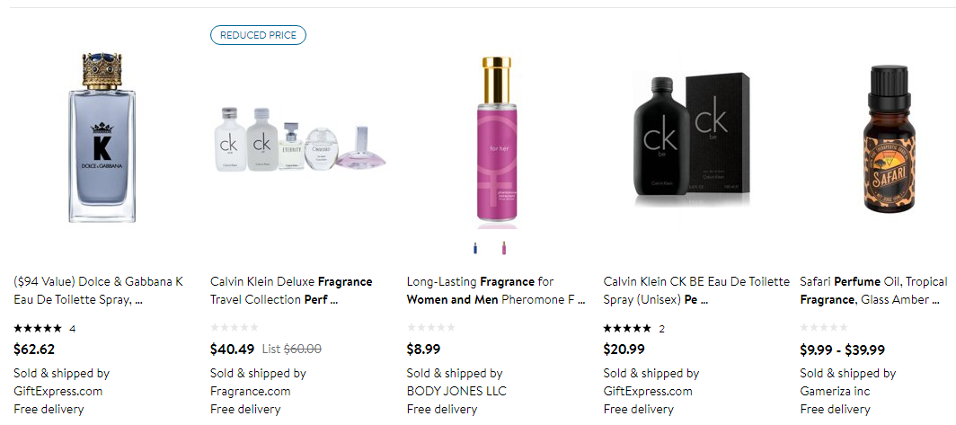956x425 pixels.
Task: Open Calvin Klein Deluxe Fragrance Travel Collection link
Action: (291, 290)
